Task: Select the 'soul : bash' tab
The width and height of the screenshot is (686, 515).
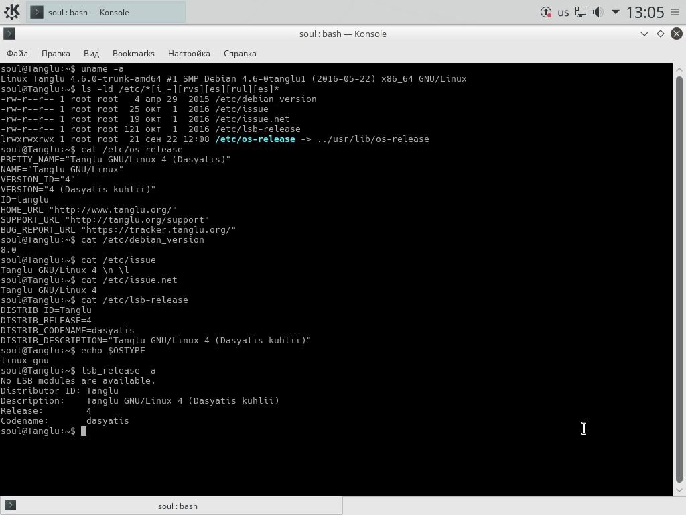Action: pyautogui.click(x=171, y=506)
